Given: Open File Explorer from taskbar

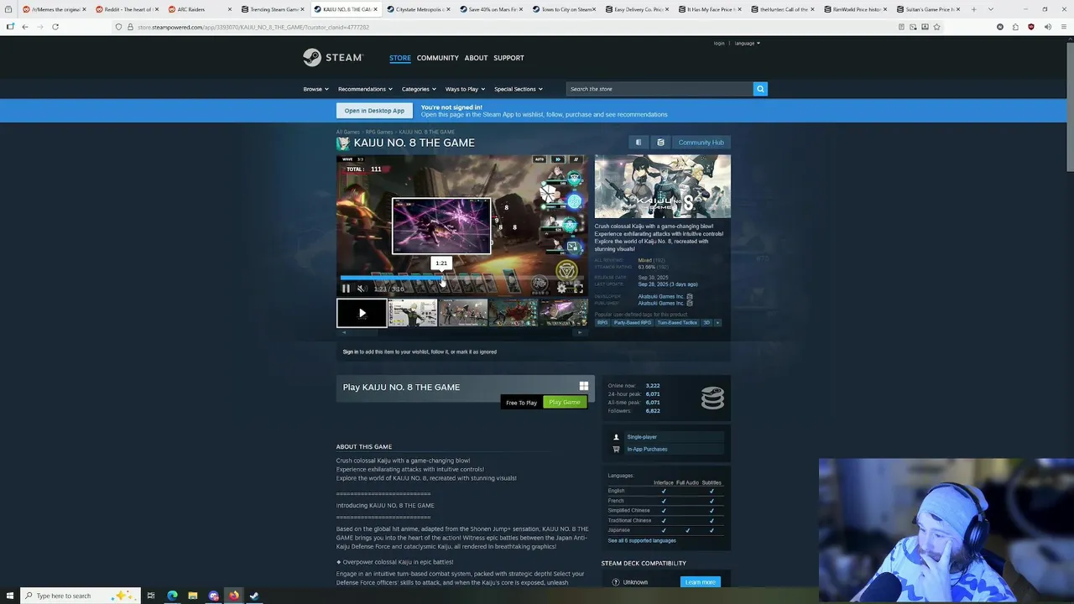Looking at the screenshot, I should point(192,596).
